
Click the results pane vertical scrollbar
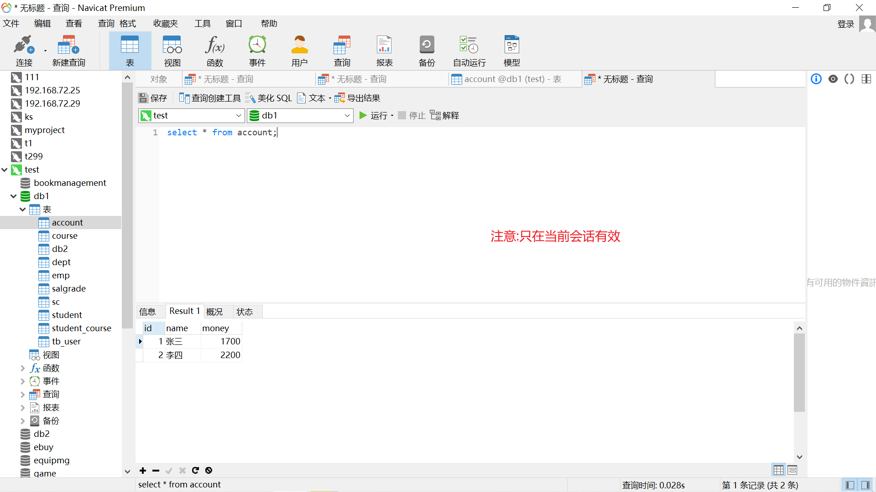pyautogui.click(x=799, y=373)
